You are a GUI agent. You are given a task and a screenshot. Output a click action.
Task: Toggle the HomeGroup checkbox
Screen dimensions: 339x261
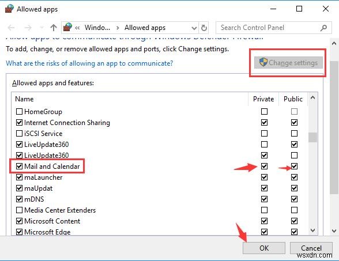click(19, 112)
